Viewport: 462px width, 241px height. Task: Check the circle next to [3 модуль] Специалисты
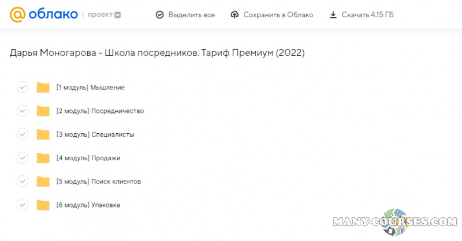click(23, 134)
